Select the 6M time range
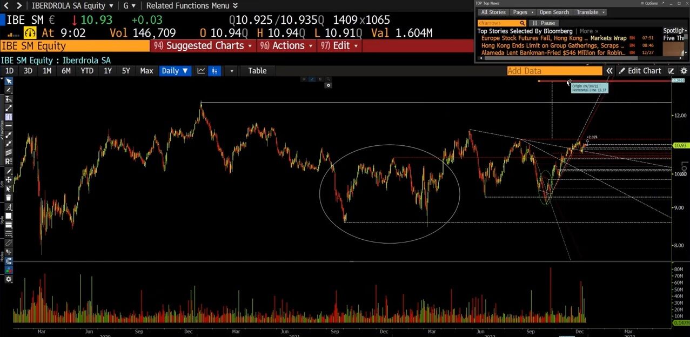The image size is (690, 337). (66, 71)
